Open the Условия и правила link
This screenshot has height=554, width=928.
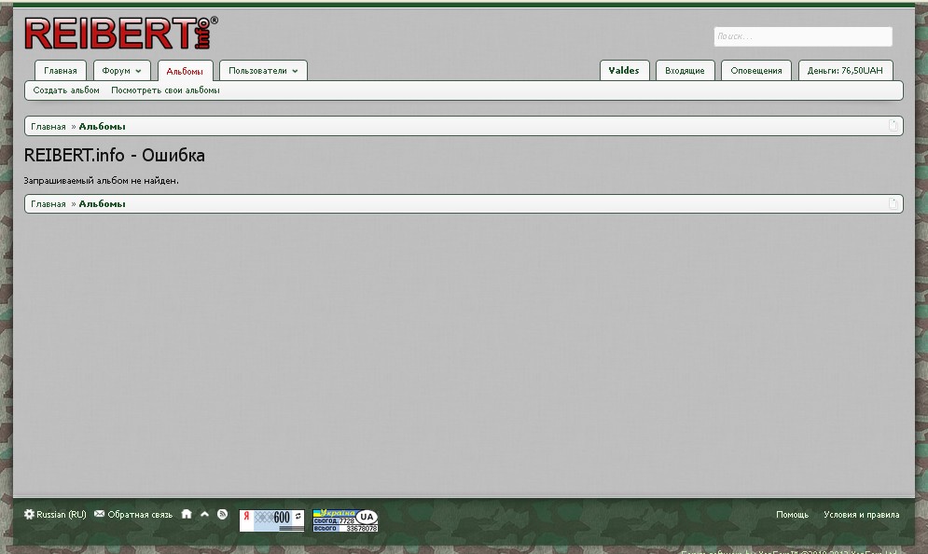(861, 514)
